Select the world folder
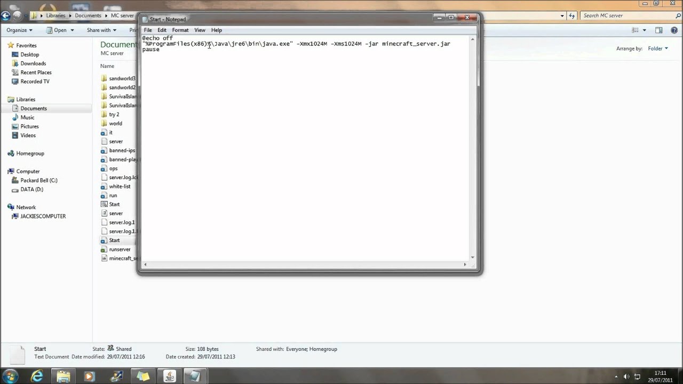This screenshot has width=683, height=384. 112,124
